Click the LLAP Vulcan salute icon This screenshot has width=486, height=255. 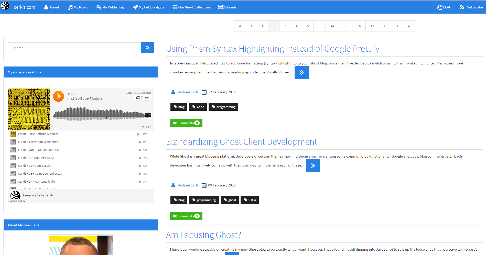coord(440,7)
